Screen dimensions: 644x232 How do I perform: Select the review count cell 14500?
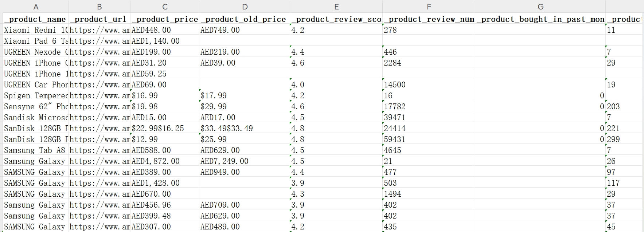point(429,84)
